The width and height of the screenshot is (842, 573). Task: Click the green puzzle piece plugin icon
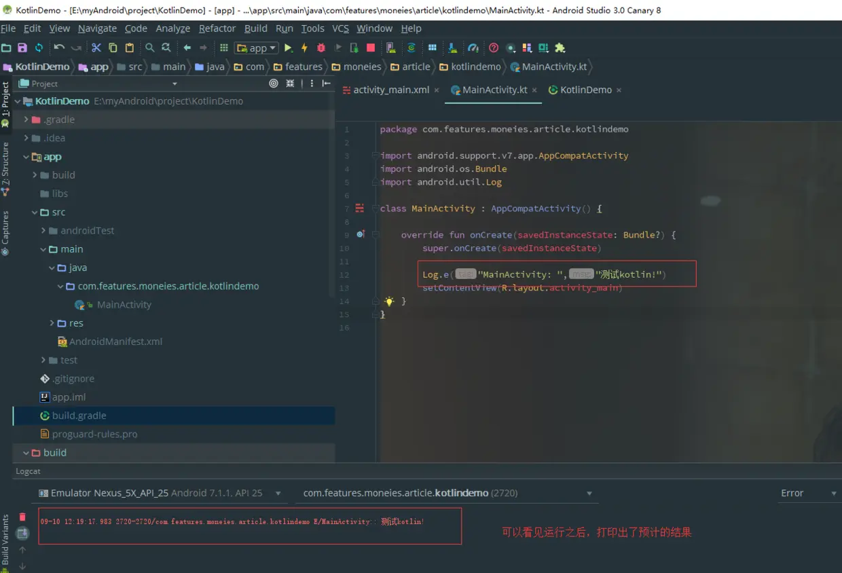(560, 48)
